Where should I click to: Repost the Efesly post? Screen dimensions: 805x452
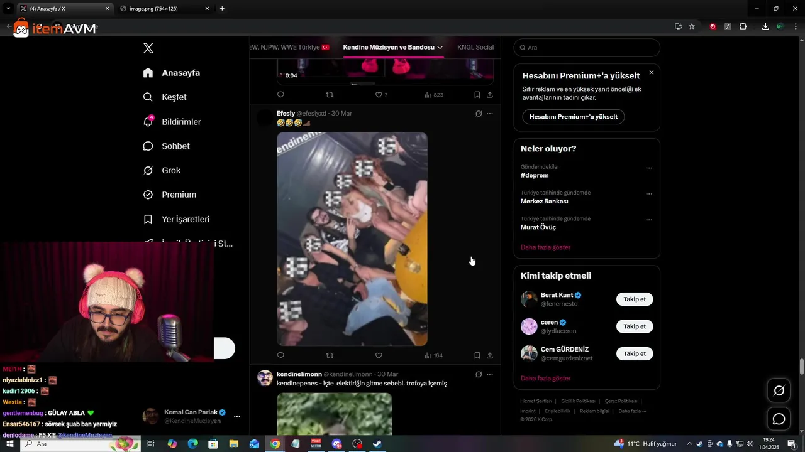(x=330, y=355)
